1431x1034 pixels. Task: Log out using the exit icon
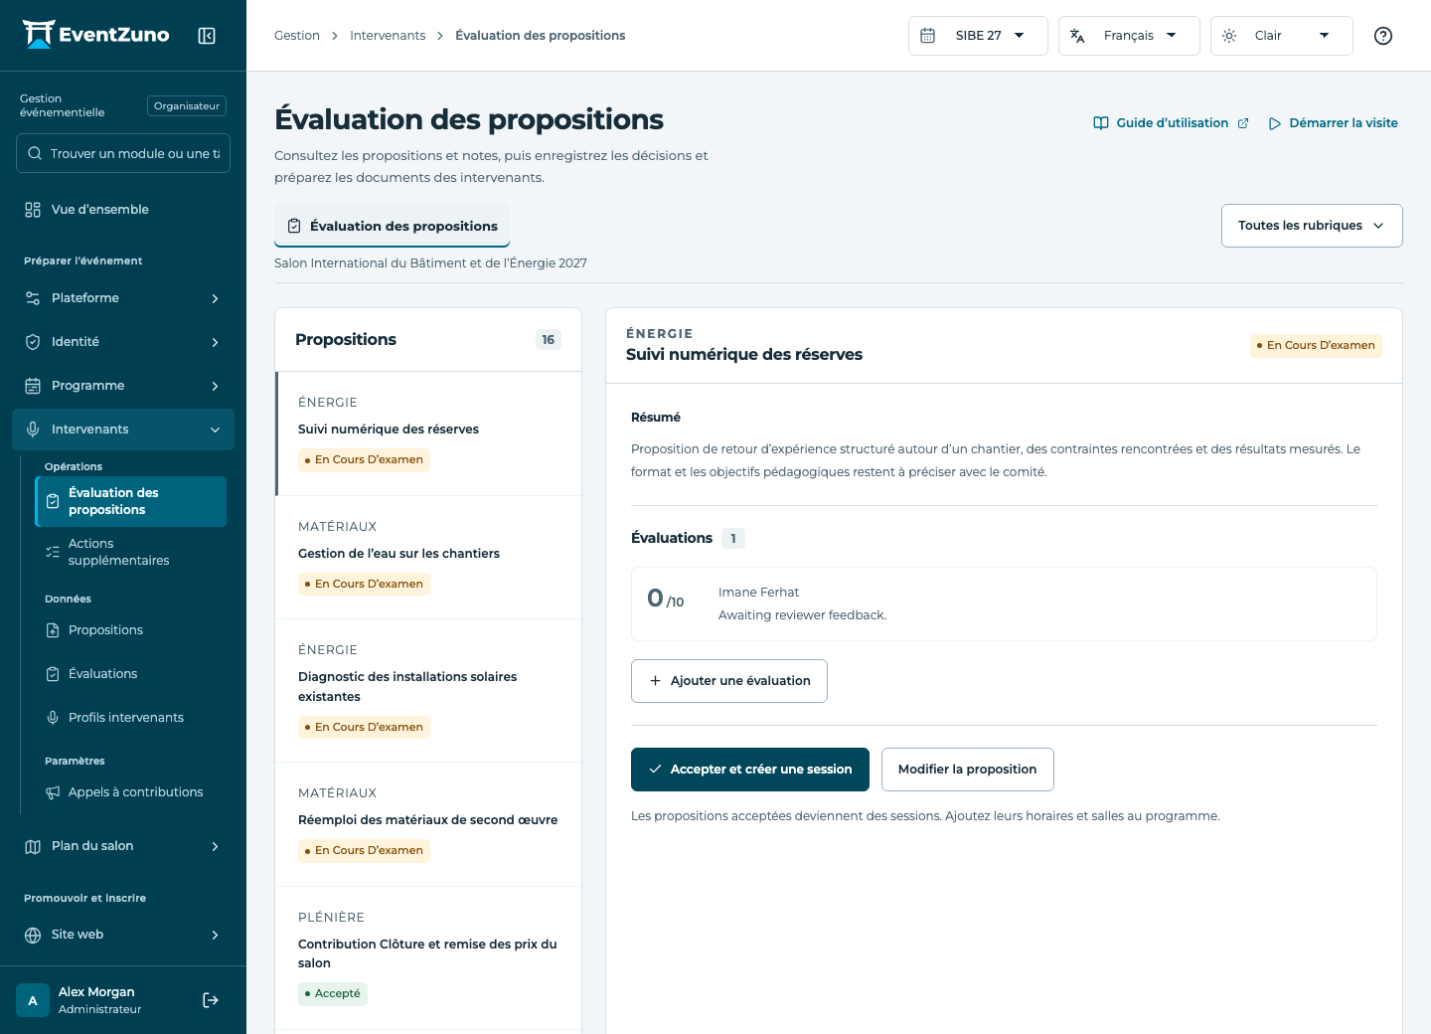211,1000
